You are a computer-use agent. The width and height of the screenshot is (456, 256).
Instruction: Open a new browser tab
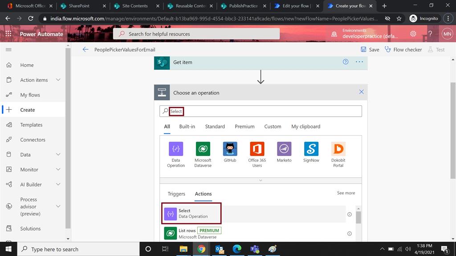point(384,6)
